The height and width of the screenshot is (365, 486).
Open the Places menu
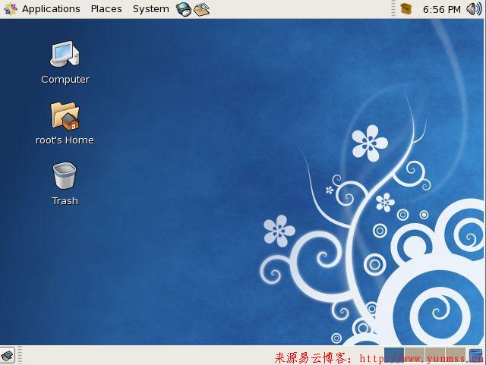[x=106, y=9]
